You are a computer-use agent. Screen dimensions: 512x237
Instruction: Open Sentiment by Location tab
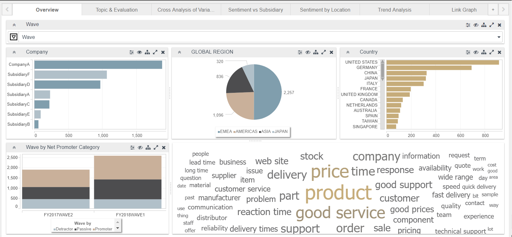(x=325, y=10)
